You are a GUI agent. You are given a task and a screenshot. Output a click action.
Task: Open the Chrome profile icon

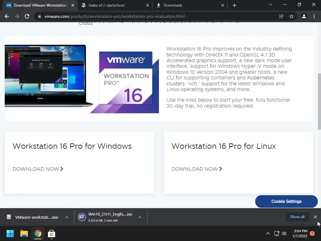[304, 16]
